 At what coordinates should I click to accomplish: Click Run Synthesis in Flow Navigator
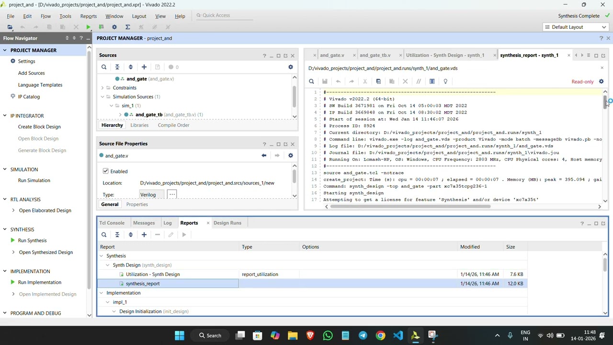pos(32,241)
